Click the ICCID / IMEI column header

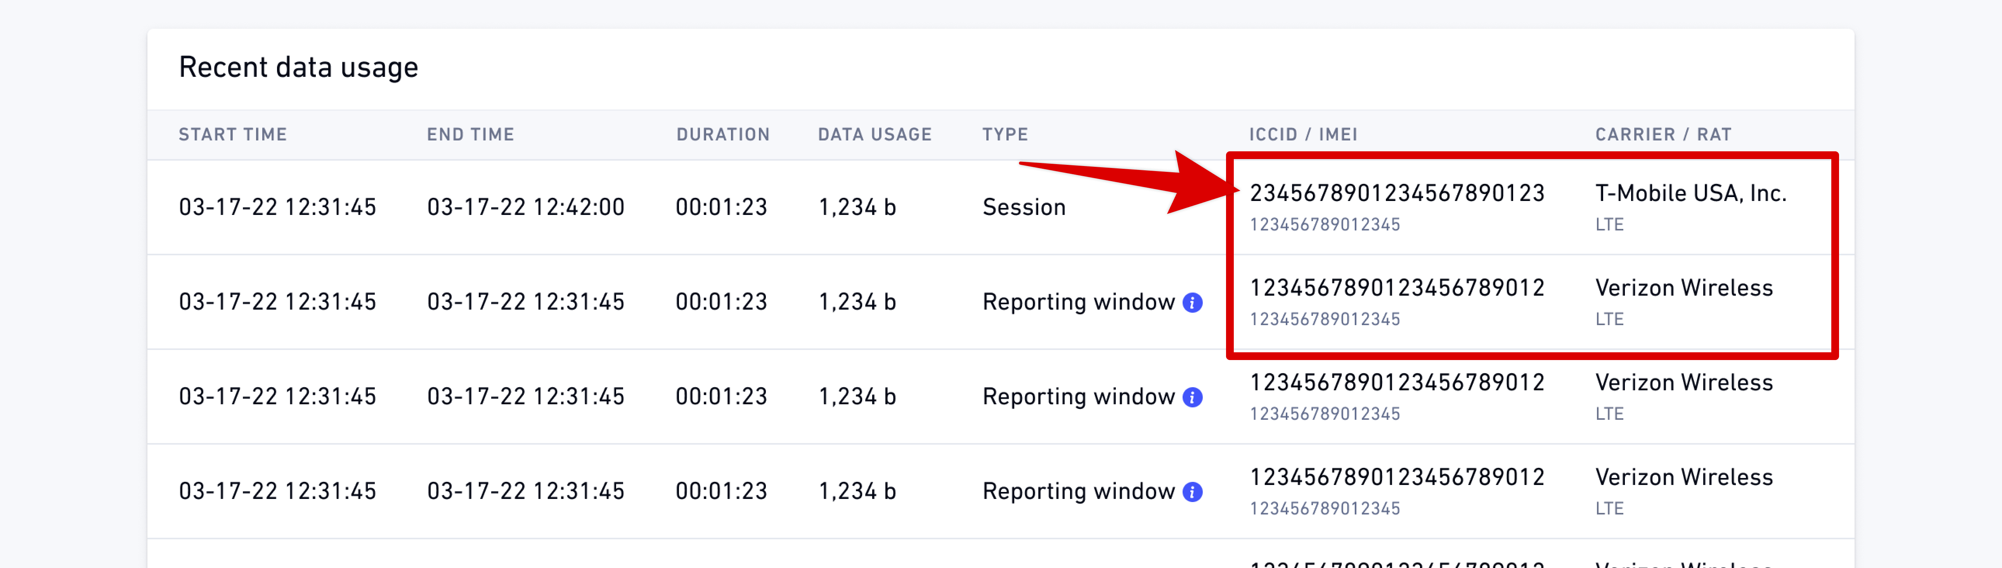click(1303, 134)
